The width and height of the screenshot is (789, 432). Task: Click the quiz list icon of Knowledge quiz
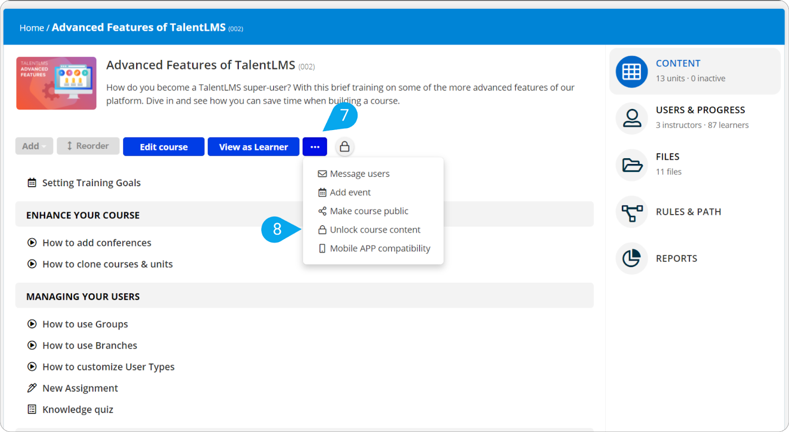pyautogui.click(x=32, y=409)
